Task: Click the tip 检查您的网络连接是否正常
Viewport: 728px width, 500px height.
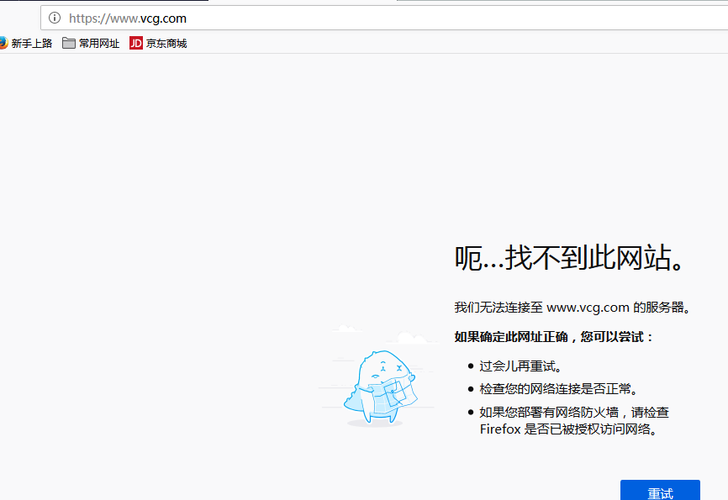Action: (x=559, y=388)
